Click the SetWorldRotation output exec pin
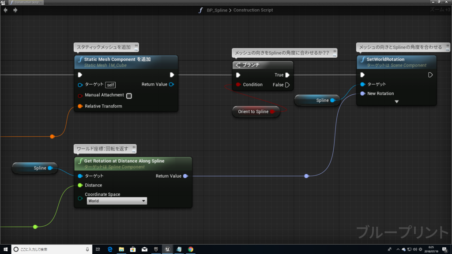Screen dimensions: 452x254 point(430,75)
